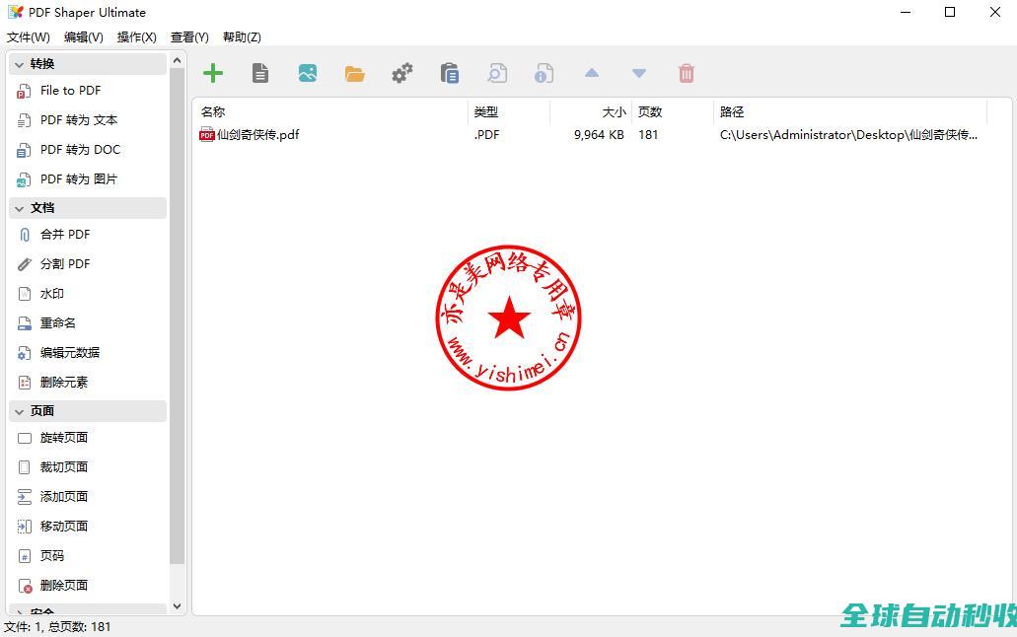The width and height of the screenshot is (1017, 637).
Task: Move file down with the down arrow
Action: coord(639,73)
